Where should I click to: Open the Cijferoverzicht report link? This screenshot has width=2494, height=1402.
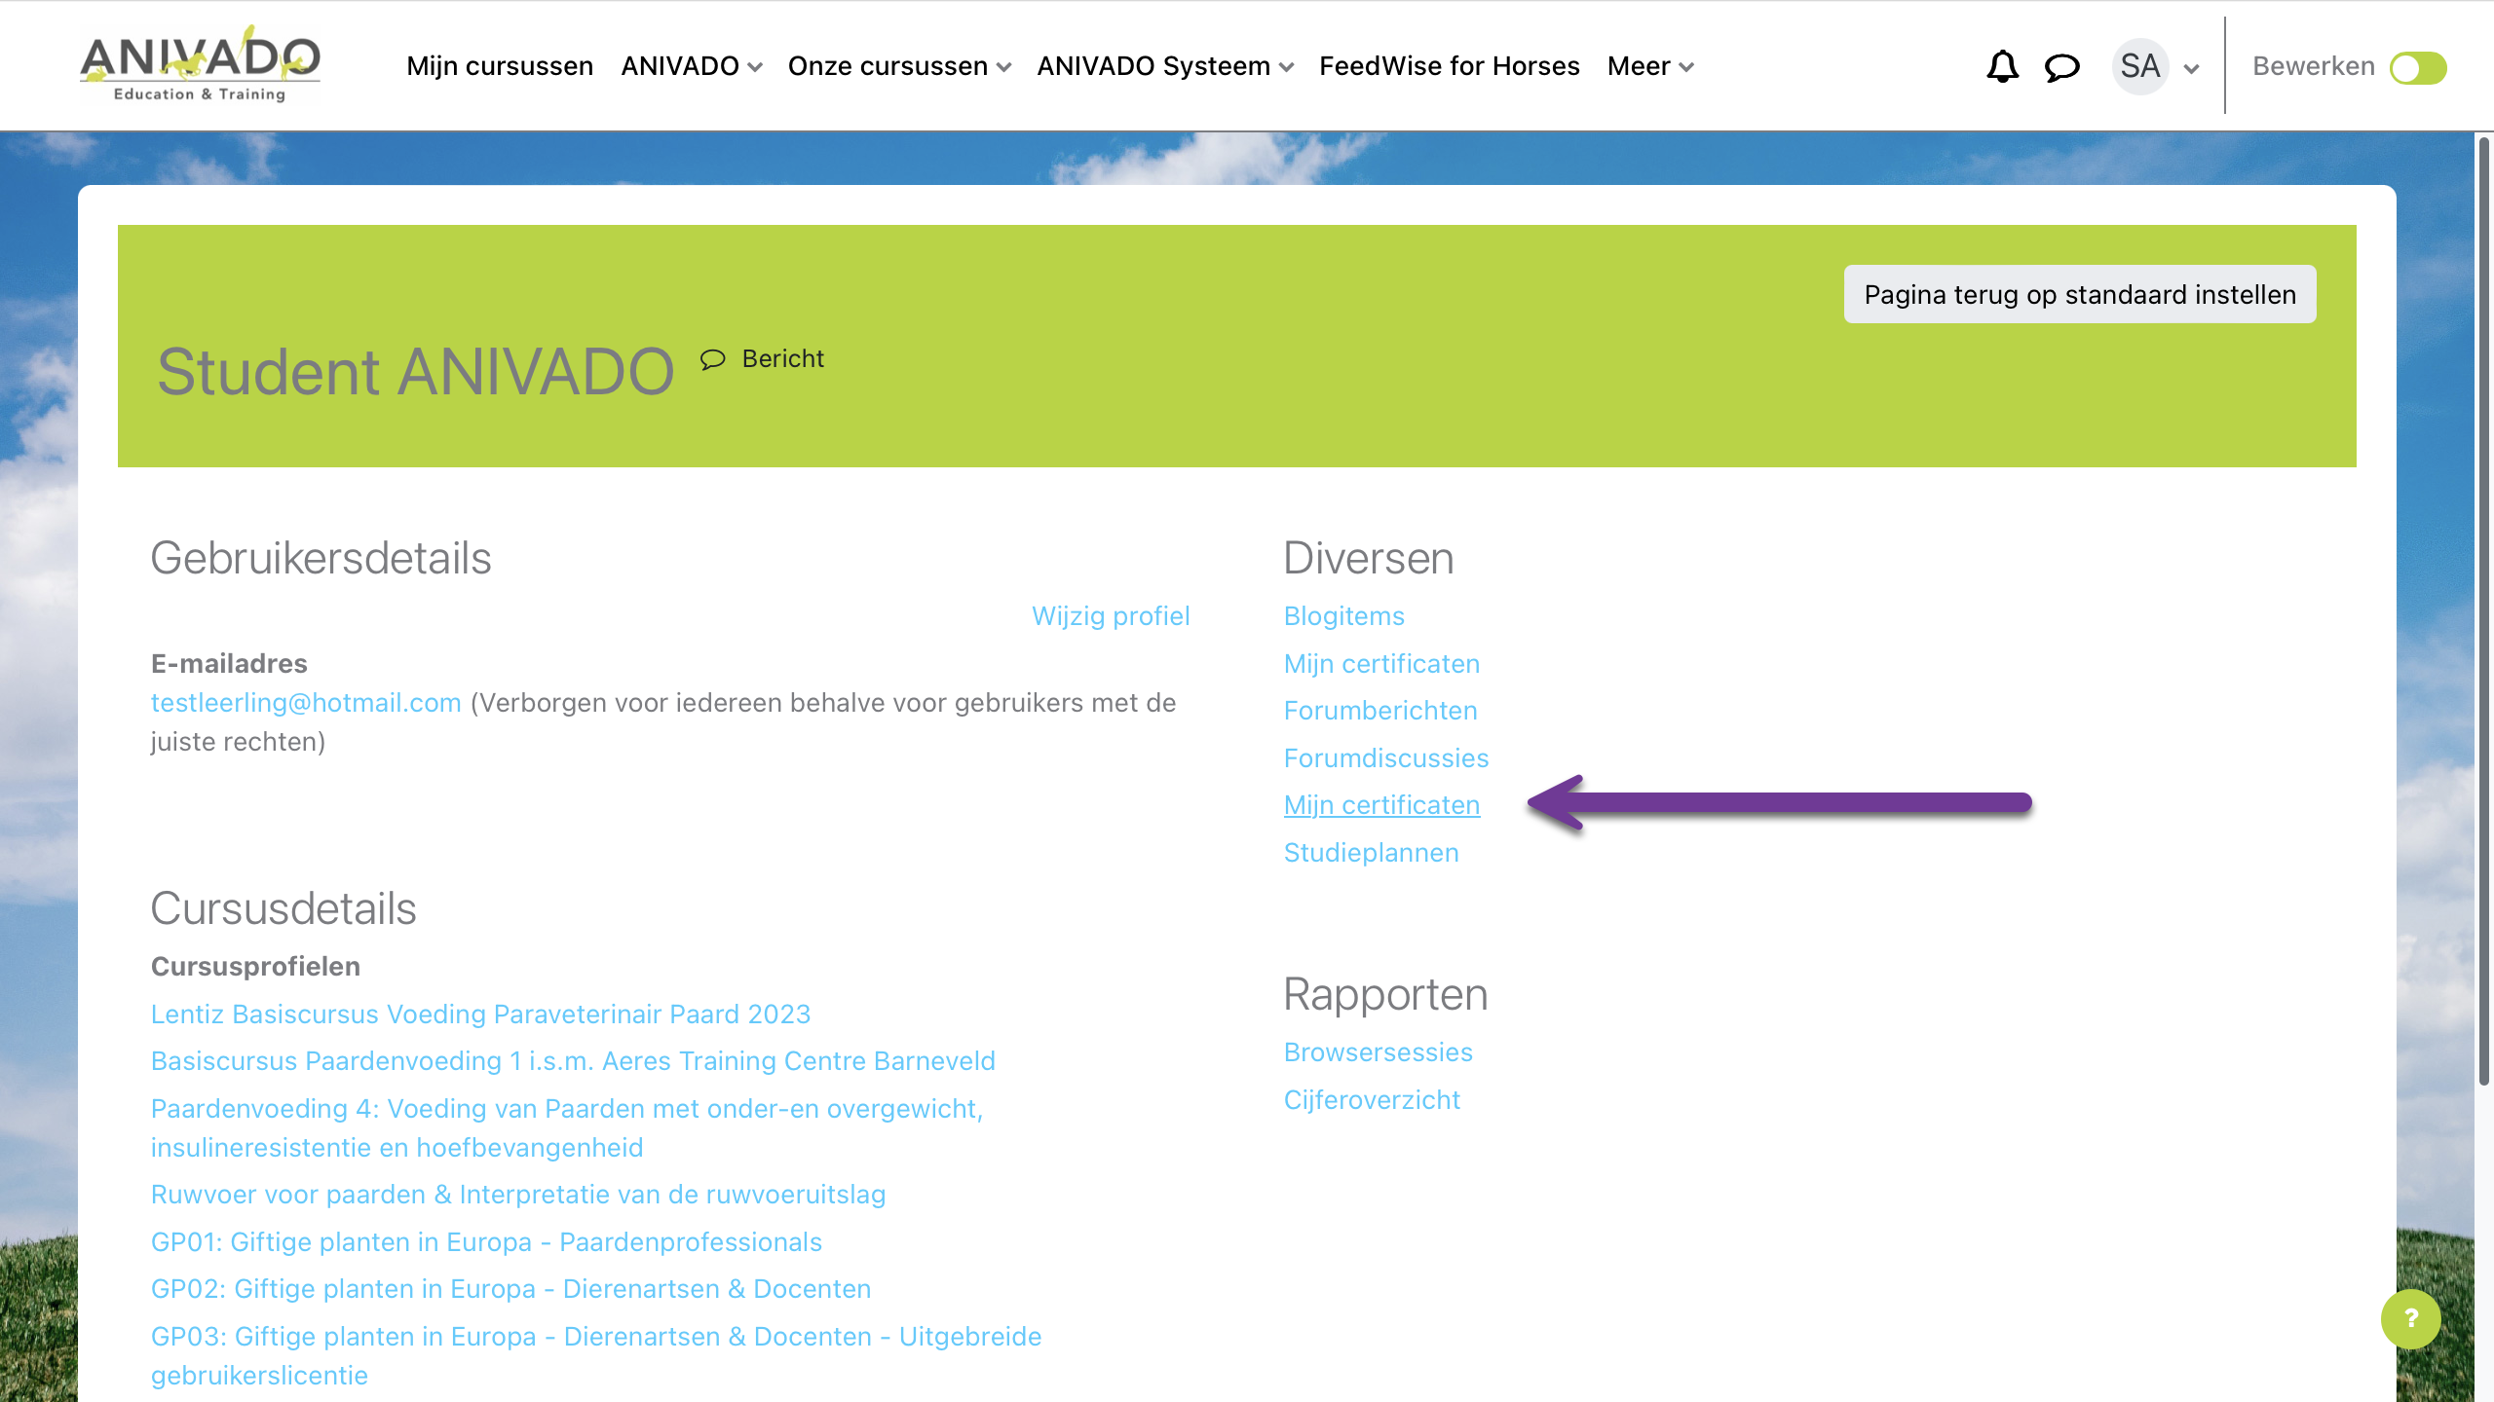(1371, 1099)
